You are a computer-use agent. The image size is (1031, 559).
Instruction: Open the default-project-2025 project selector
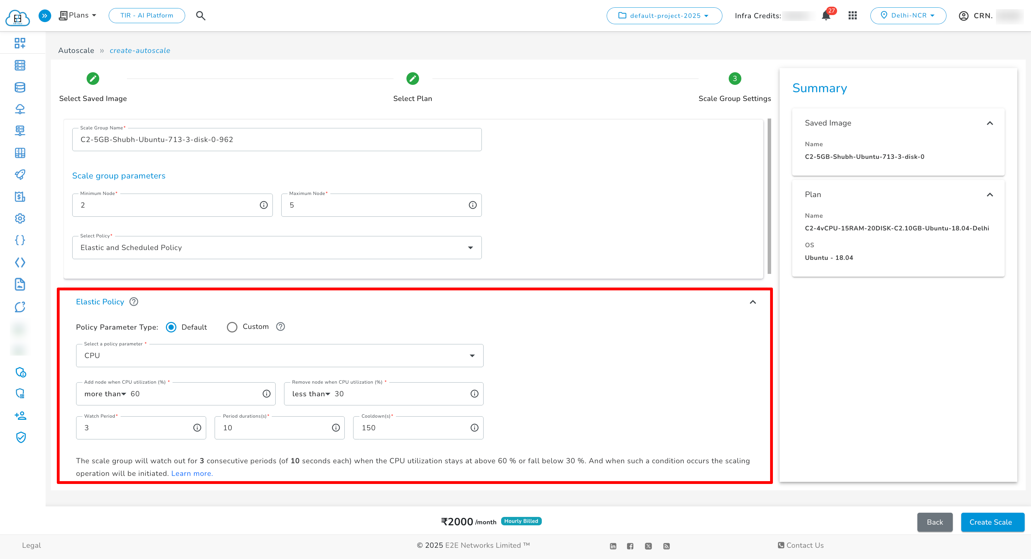664,15
